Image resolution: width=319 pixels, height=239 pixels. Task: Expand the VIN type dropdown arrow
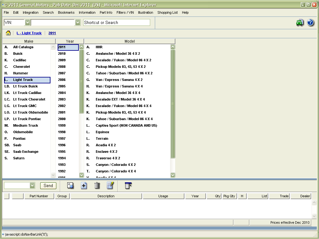[x=27, y=22]
